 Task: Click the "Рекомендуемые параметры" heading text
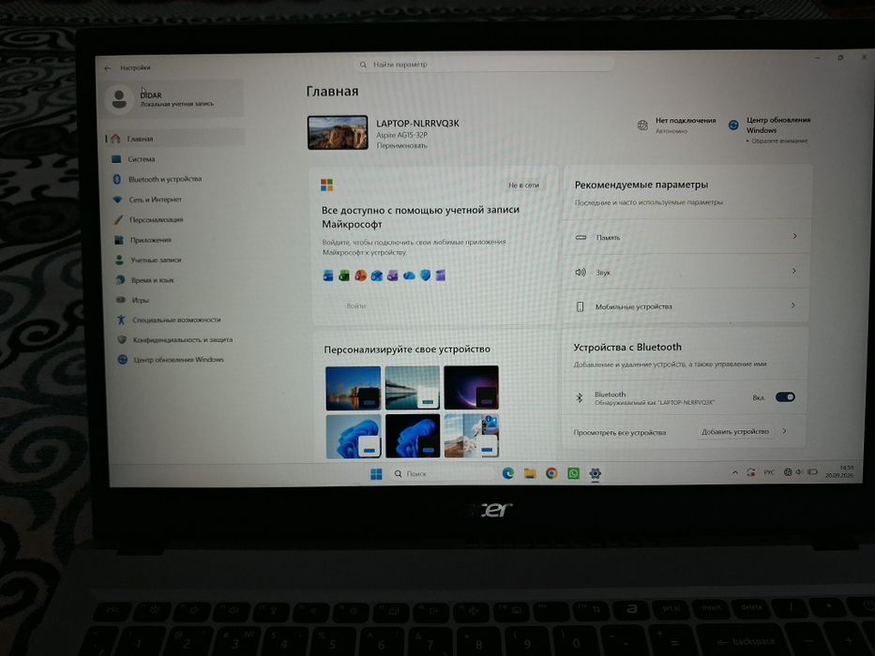641,185
